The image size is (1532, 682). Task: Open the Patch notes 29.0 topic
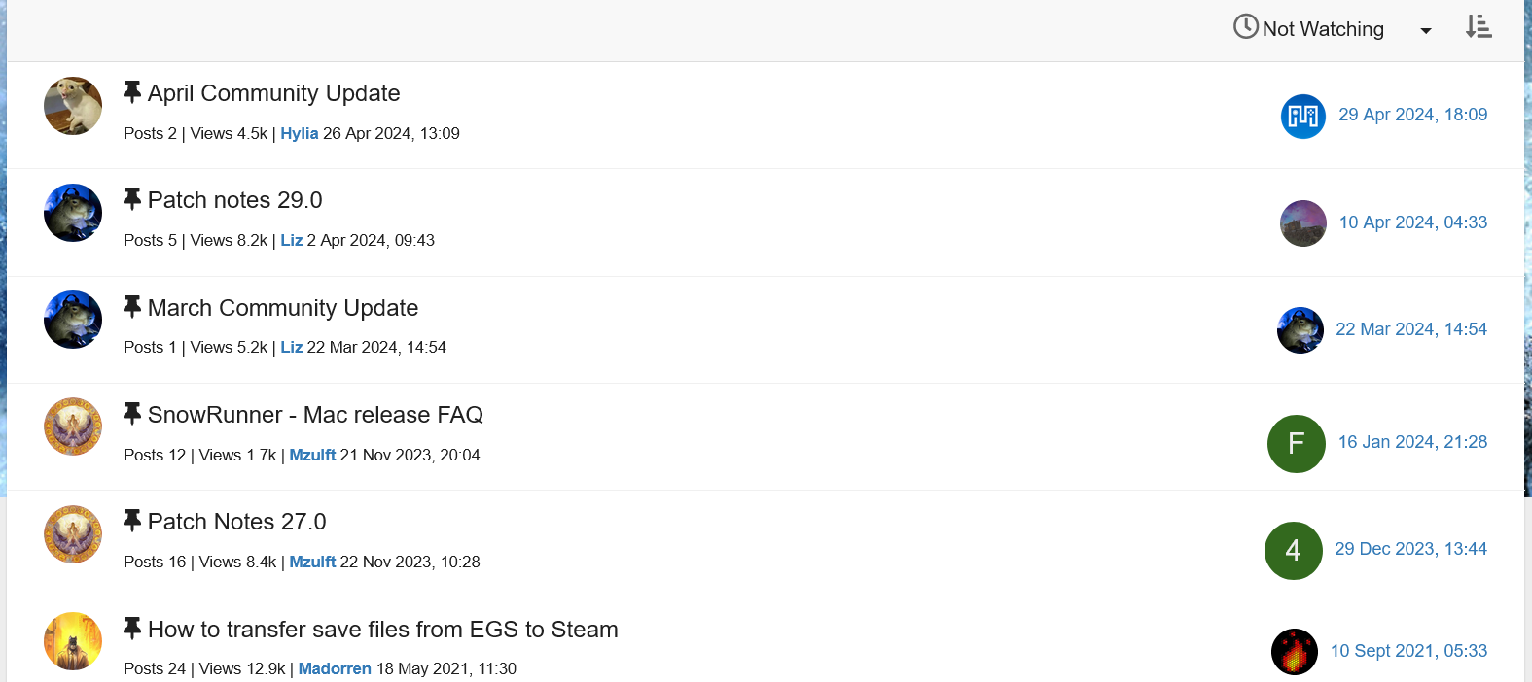pos(234,200)
